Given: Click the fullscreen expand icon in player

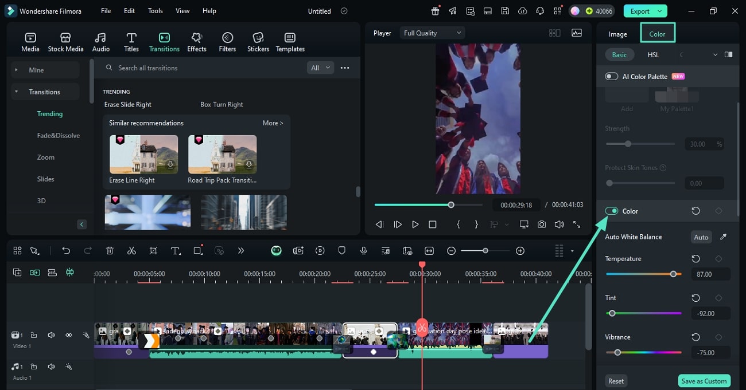Looking at the screenshot, I should point(577,224).
